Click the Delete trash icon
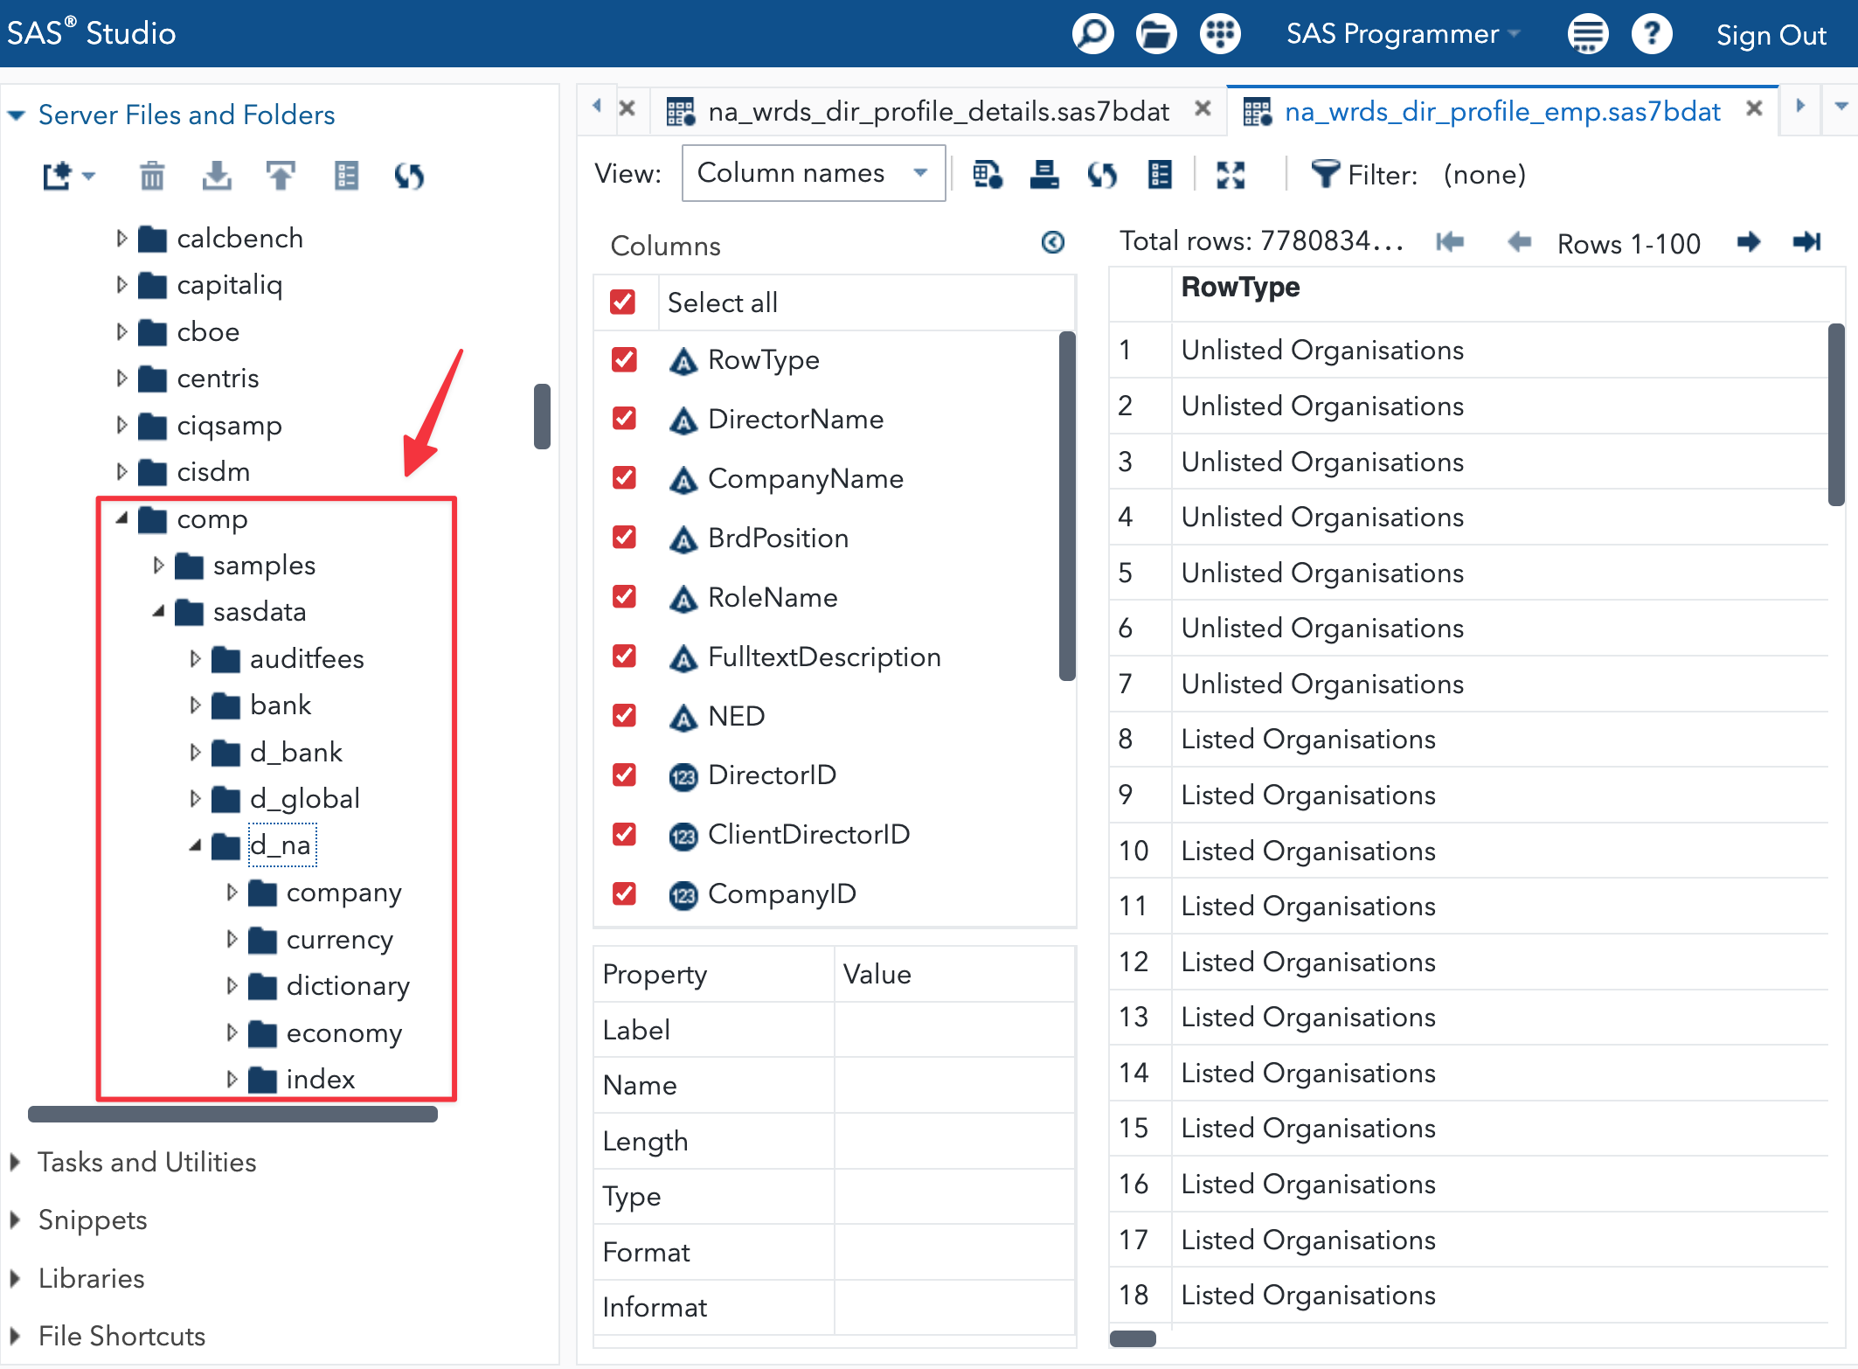The height and width of the screenshot is (1369, 1858). point(152,177)
